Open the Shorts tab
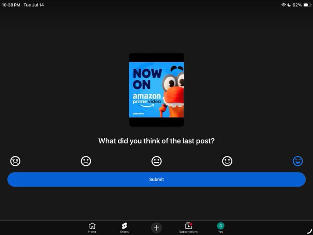 [x=124, y=228]
